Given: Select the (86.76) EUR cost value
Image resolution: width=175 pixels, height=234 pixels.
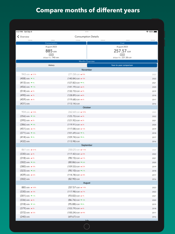Looking at the screenshot, I should [74, 200].
